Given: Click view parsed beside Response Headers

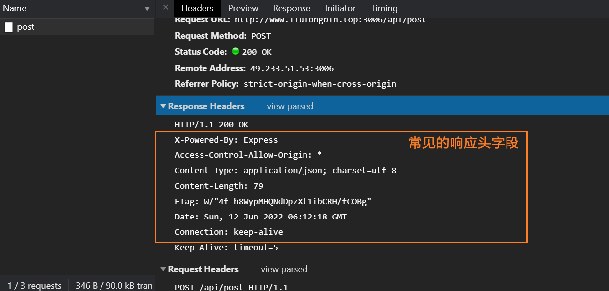Looking at the screenshot, I should pos(290,106).
